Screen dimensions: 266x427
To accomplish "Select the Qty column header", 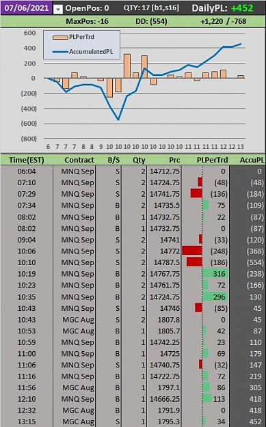I will [139, 160].
